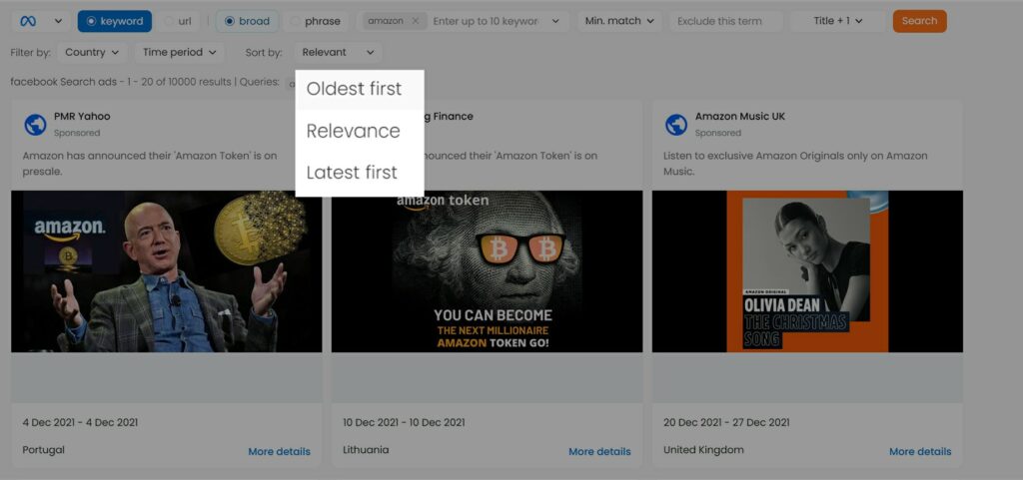Click the United Kingdom country label
The height and width of the screenshot is (480, 1023).
[x=703, y=450]
